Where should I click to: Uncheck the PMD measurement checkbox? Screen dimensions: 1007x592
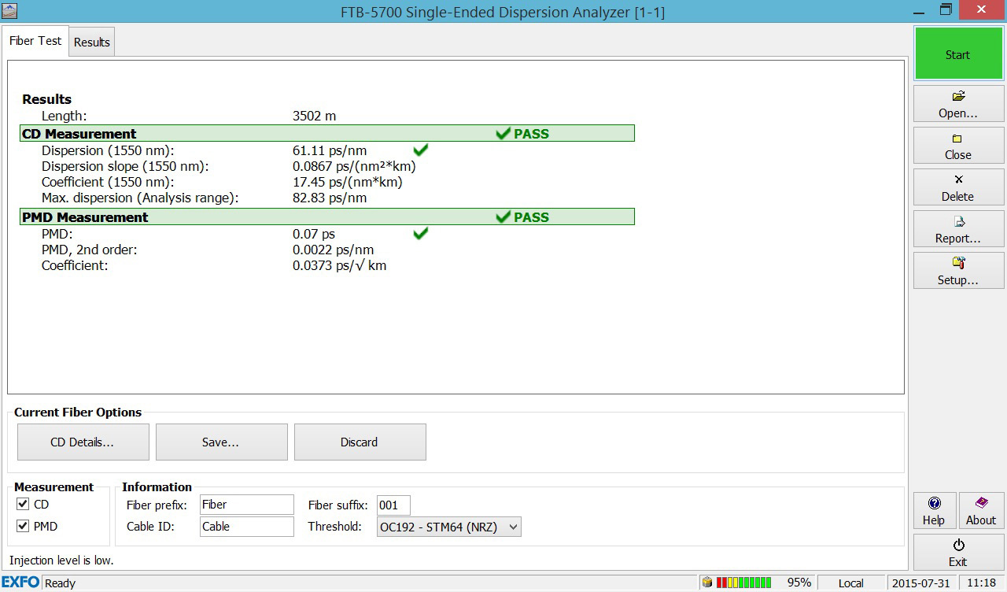pyautogui.click(x=23, y=527)
